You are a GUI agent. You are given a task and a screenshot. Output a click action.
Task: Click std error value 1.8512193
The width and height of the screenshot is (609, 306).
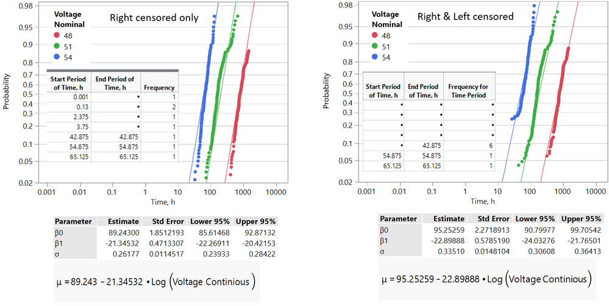168,232
